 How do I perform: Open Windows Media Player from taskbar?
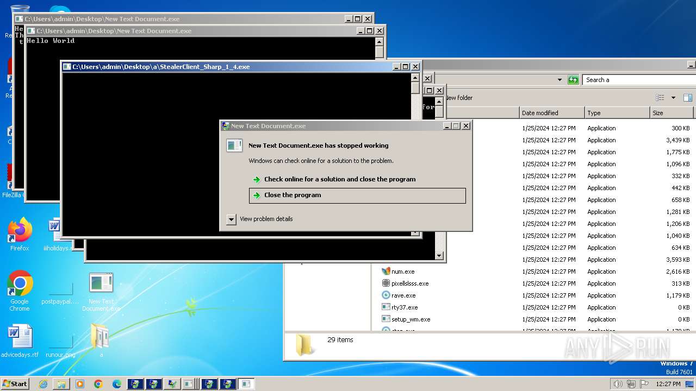[x=80, y=384]
